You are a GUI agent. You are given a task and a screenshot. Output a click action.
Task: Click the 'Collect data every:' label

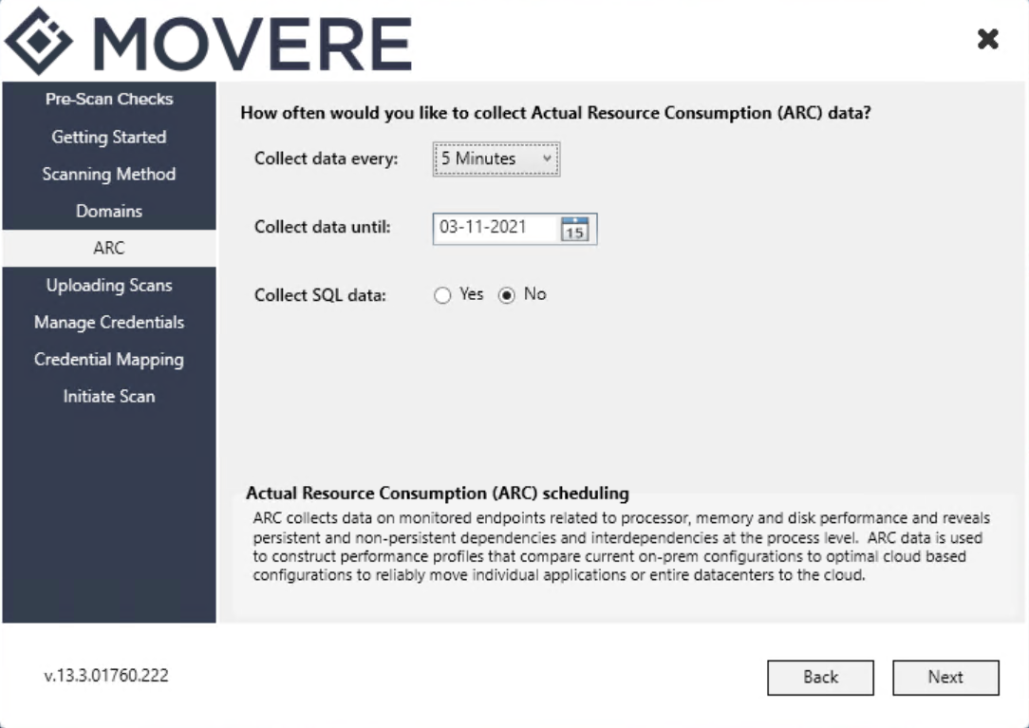[x=327, y=159]
